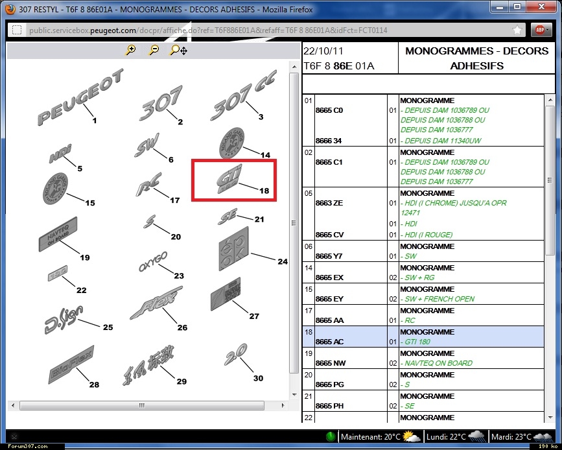Click the Mardi 23°C weather icon
The width and height of the screenshot is (562, 450).
(543, 436)
